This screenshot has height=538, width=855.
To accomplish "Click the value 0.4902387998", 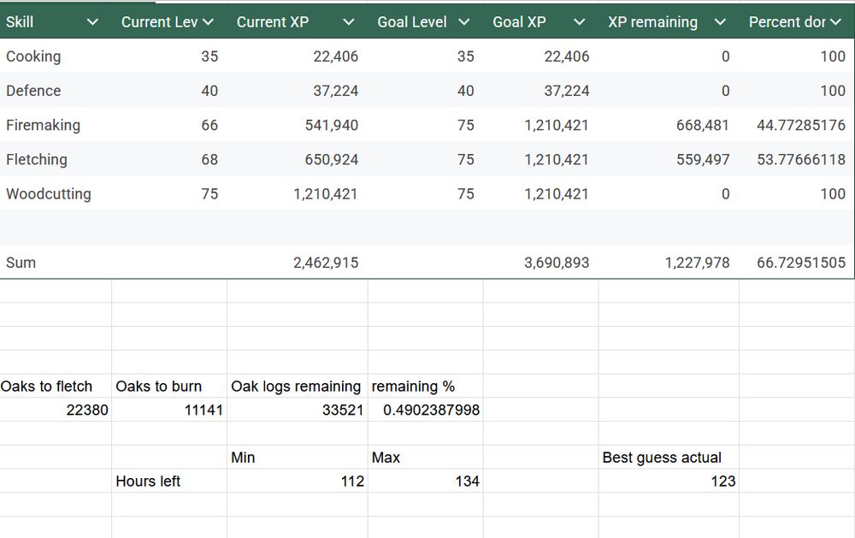I will pos(431,410).
